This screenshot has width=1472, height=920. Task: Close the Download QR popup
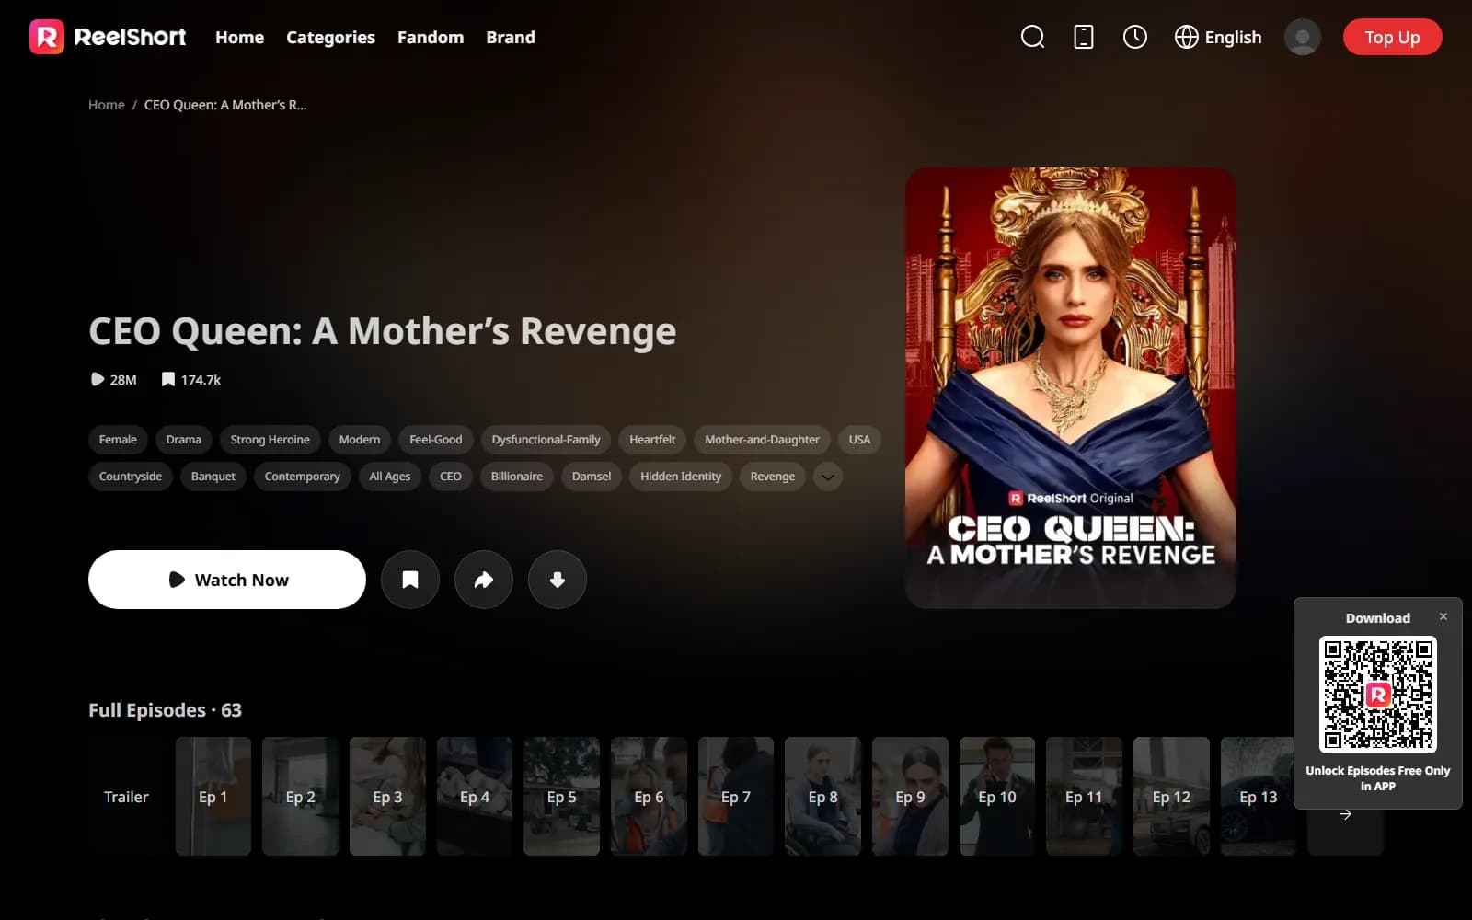click(1443, 616)
